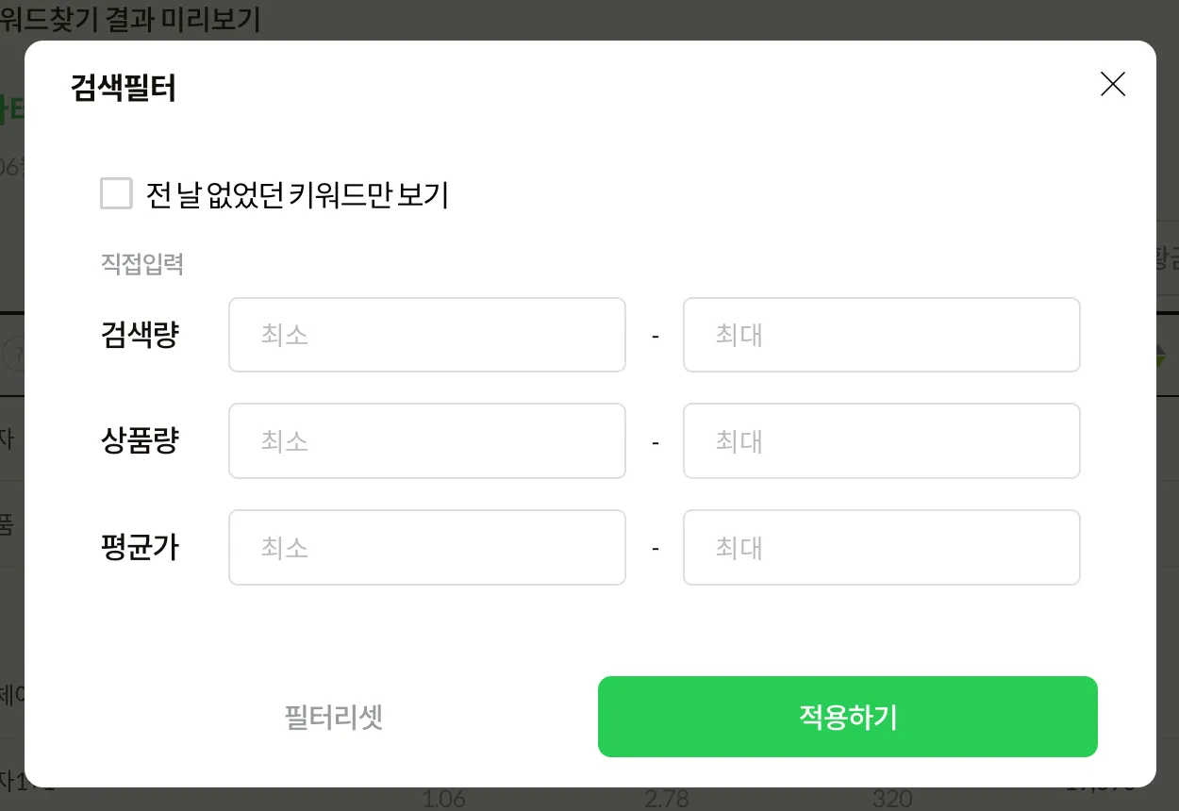Screen dimensions: 1179x811
Task: Click the dimmed page heading behind the dialog
Action: coord(130,19)
